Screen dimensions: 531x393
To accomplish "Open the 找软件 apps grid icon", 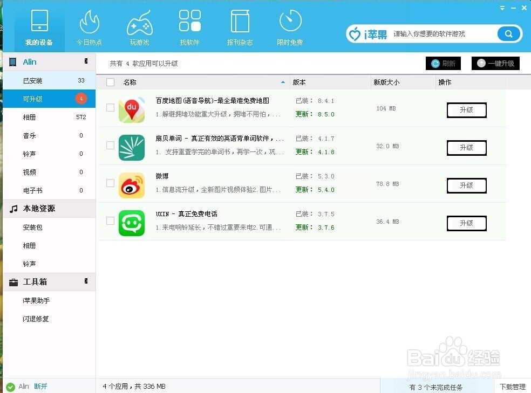I will point(189,20).
